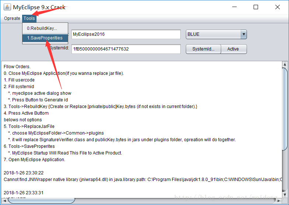Click the "2. Fill systemid" line
This screenshot has height=205, width=289.
[x=19, y=87]
